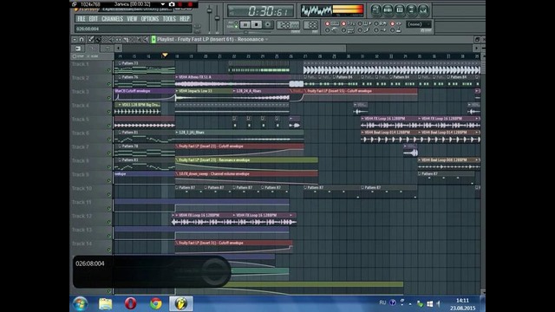Toggle Pat/Song mode switch near the transport
Screen dimensions: 555x312
tap(237, 24)
